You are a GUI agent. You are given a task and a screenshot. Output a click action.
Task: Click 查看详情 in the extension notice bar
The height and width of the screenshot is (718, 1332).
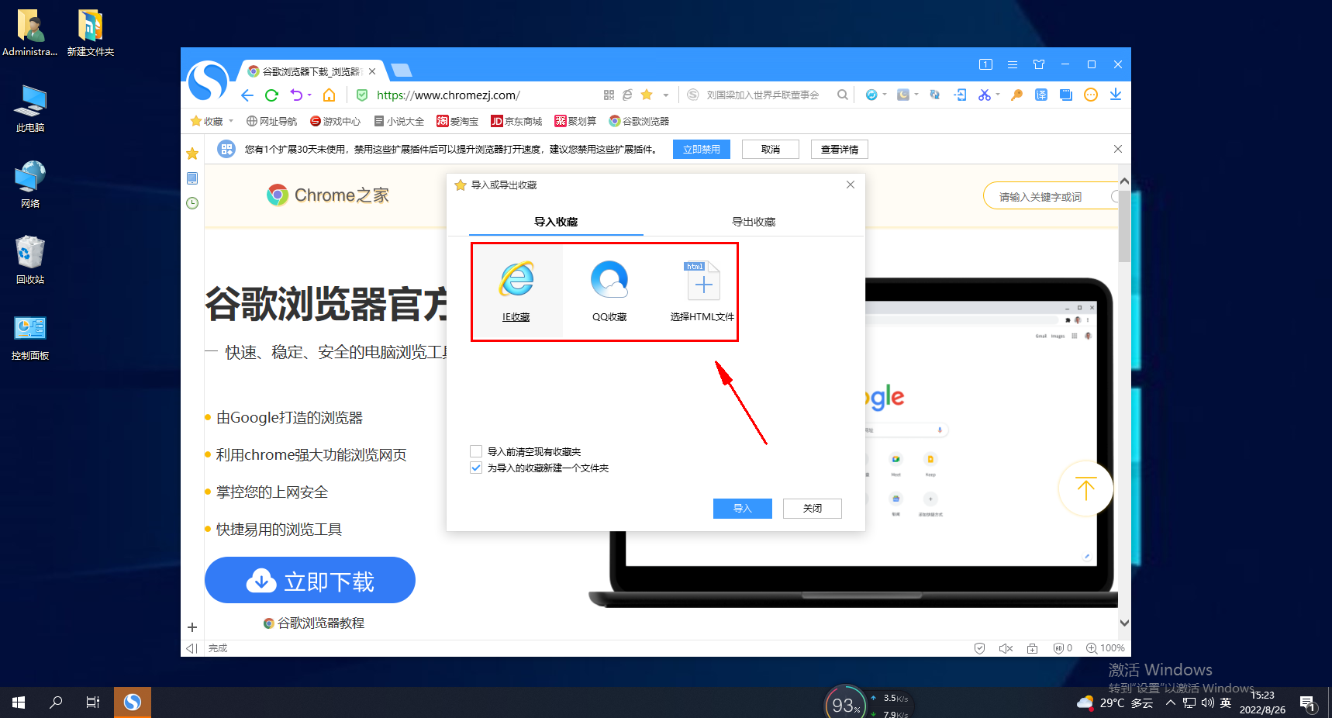(x=840, y=149)
